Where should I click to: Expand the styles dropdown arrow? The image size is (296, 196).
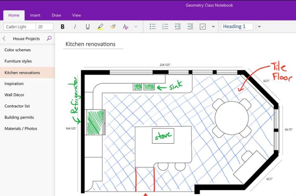coord(259,27)
